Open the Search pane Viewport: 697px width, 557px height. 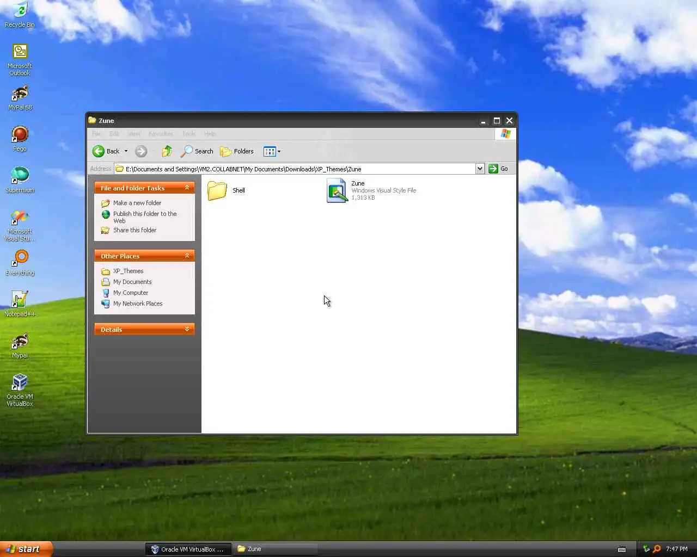point(197,151)
